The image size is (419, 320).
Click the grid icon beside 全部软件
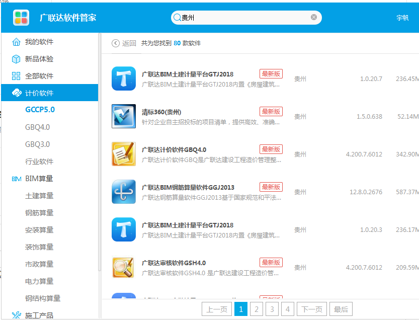tap(16, 76)
